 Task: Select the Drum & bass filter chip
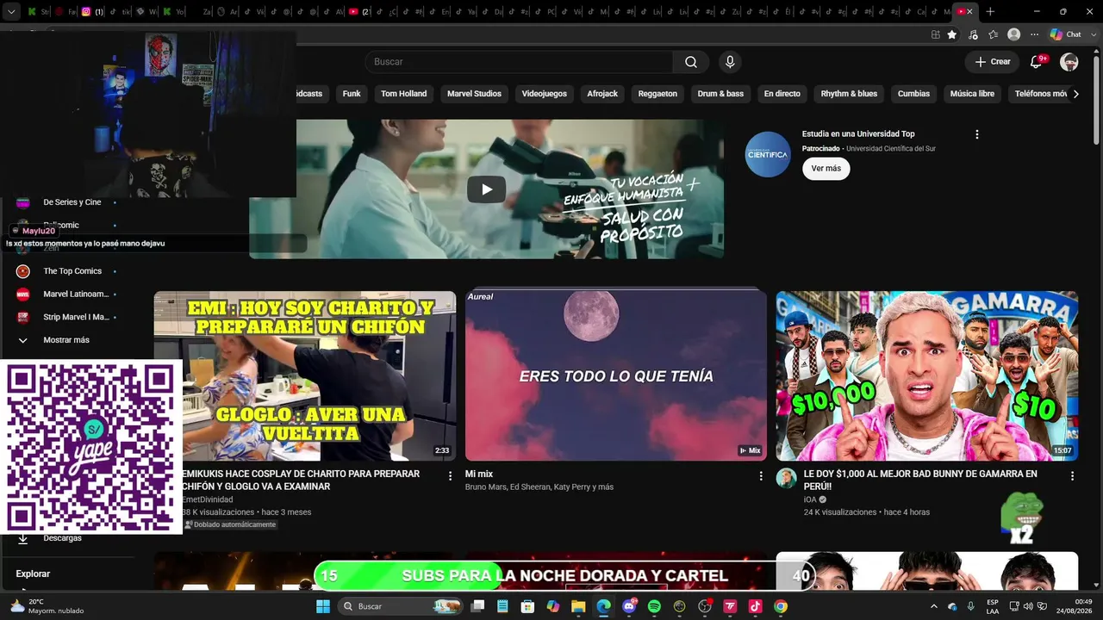720,94
